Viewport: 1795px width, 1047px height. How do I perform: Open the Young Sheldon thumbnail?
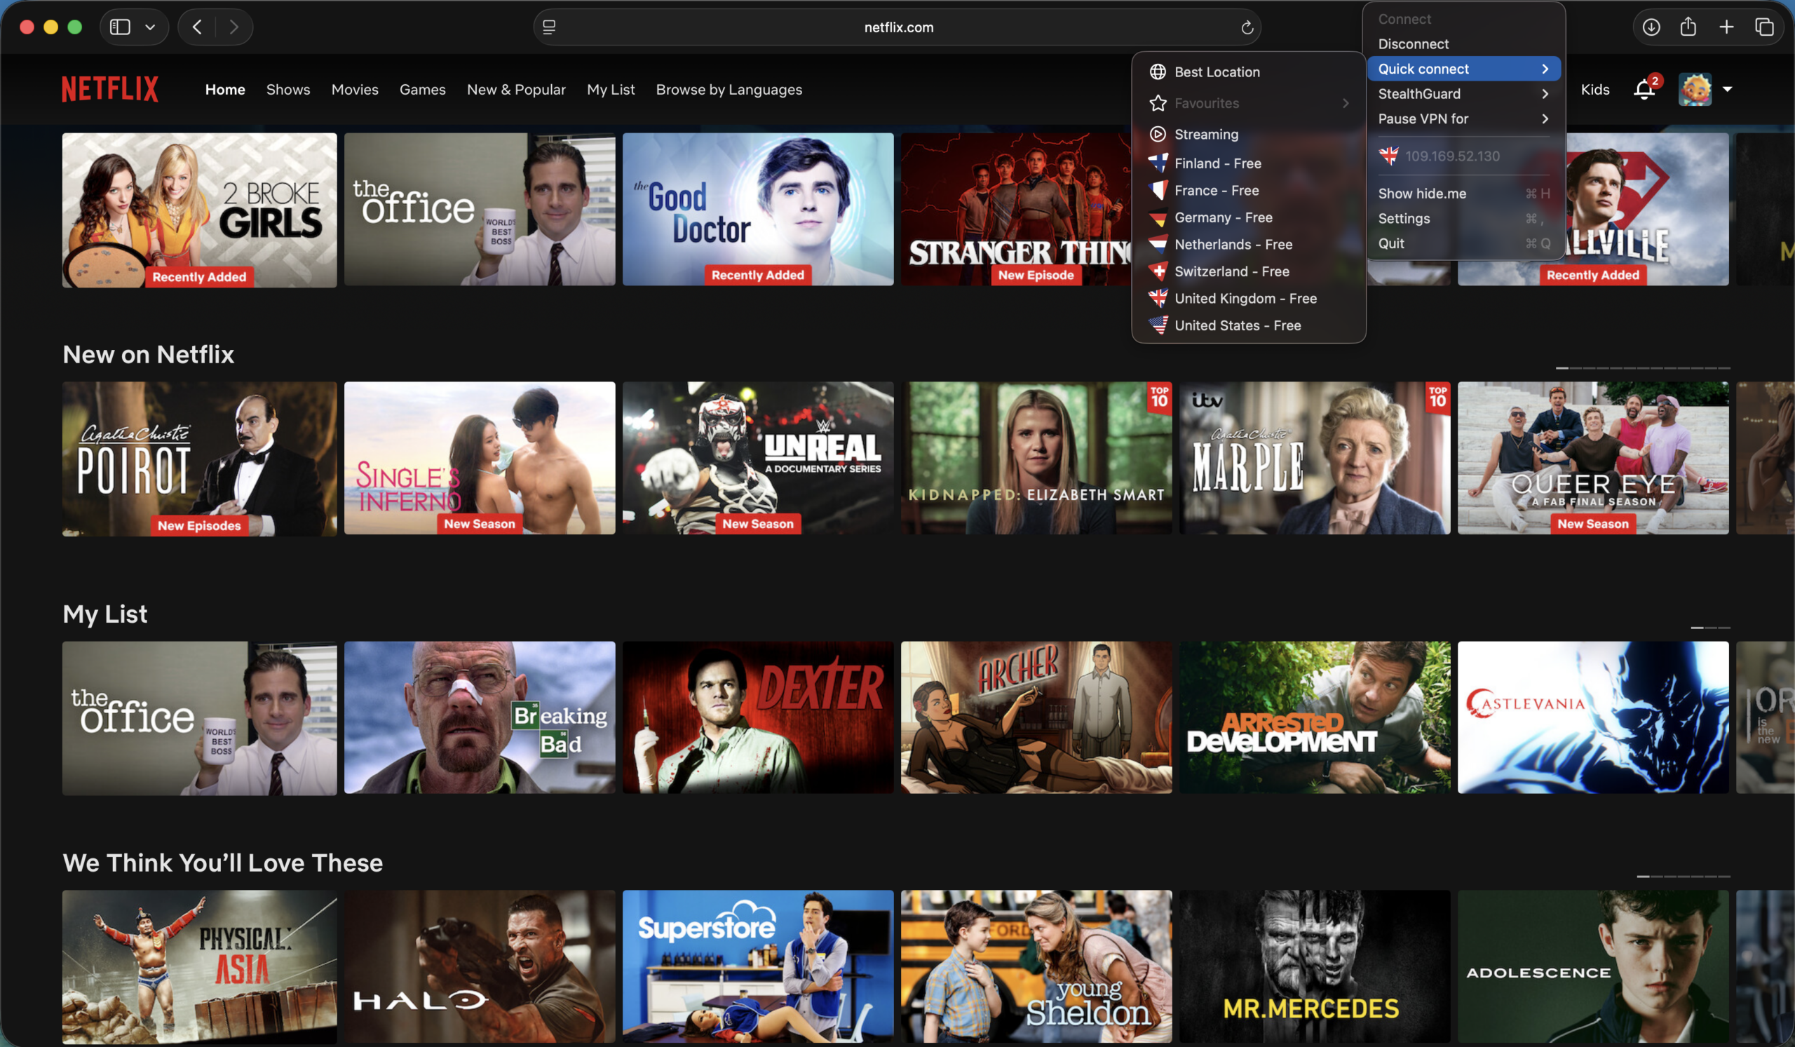[1036, 966]
